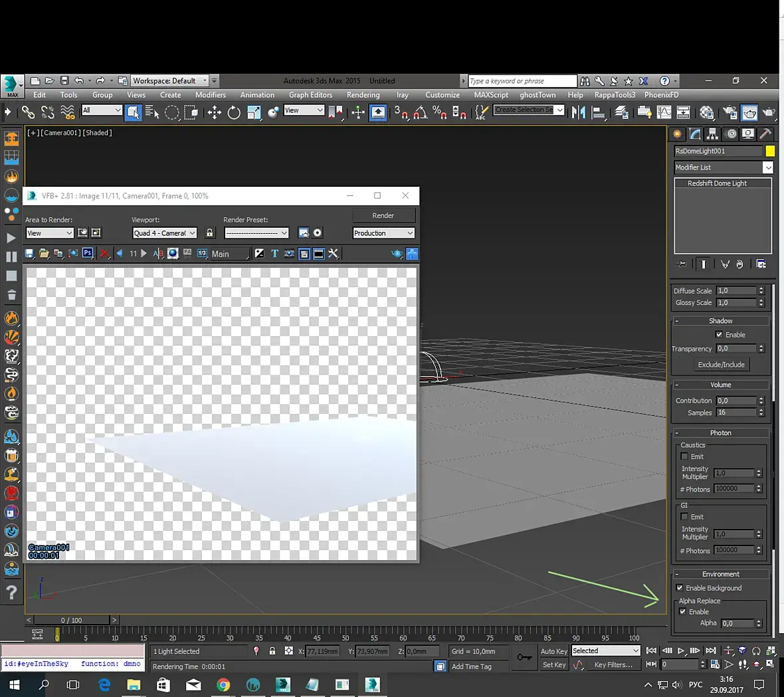Click the teapot render icon in VFB
The width and height of the screenshot is (784, 697).
pos(397,253)
